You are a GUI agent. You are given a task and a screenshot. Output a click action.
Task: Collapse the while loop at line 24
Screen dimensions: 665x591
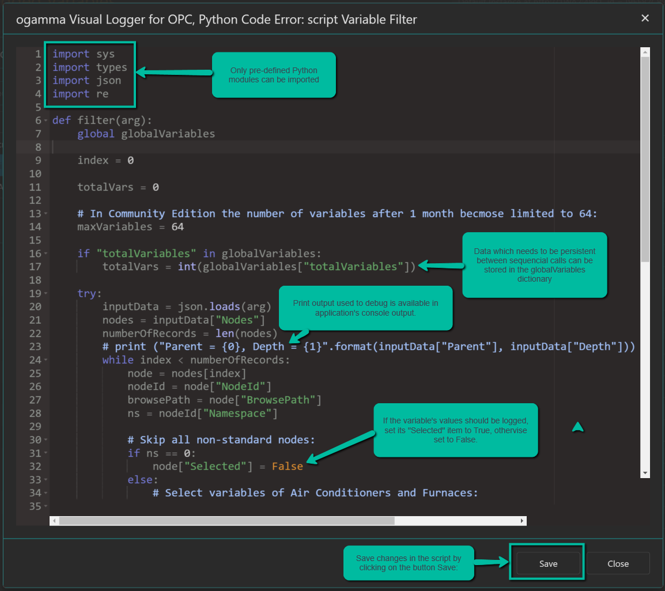coord(46,360)
